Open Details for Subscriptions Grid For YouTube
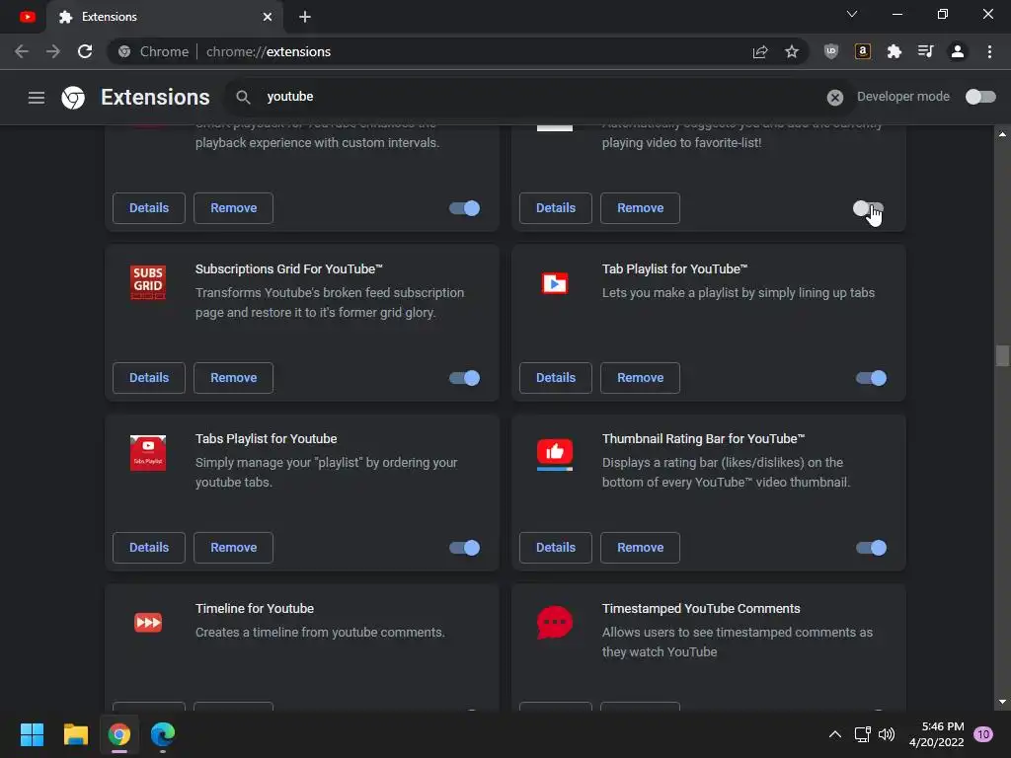The width and height of the screenshot is (1011, 758). (149, 378)
